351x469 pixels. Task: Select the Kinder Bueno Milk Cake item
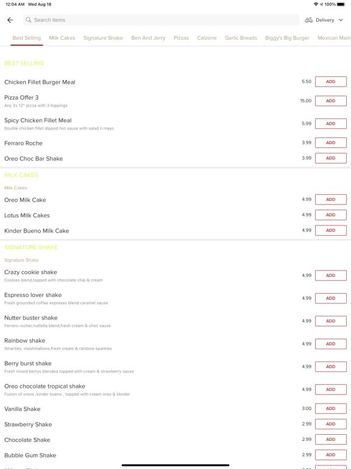coord(37,231)
